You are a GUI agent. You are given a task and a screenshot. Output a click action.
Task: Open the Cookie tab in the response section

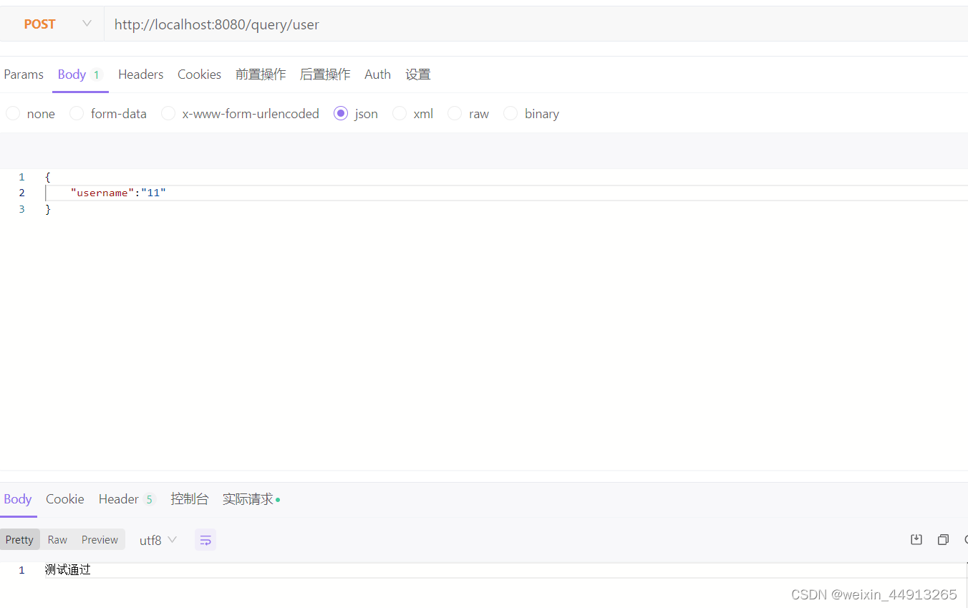pos(64,498)
